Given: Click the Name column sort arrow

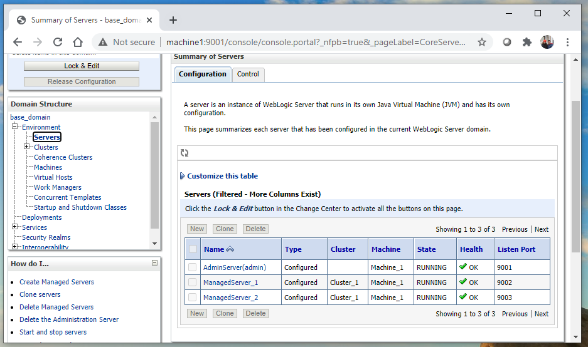Looking at the screenshot, I should [x=230, y=249].
